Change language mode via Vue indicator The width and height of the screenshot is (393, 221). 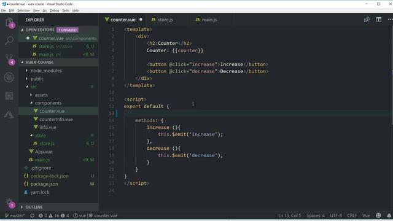point(366,215)
